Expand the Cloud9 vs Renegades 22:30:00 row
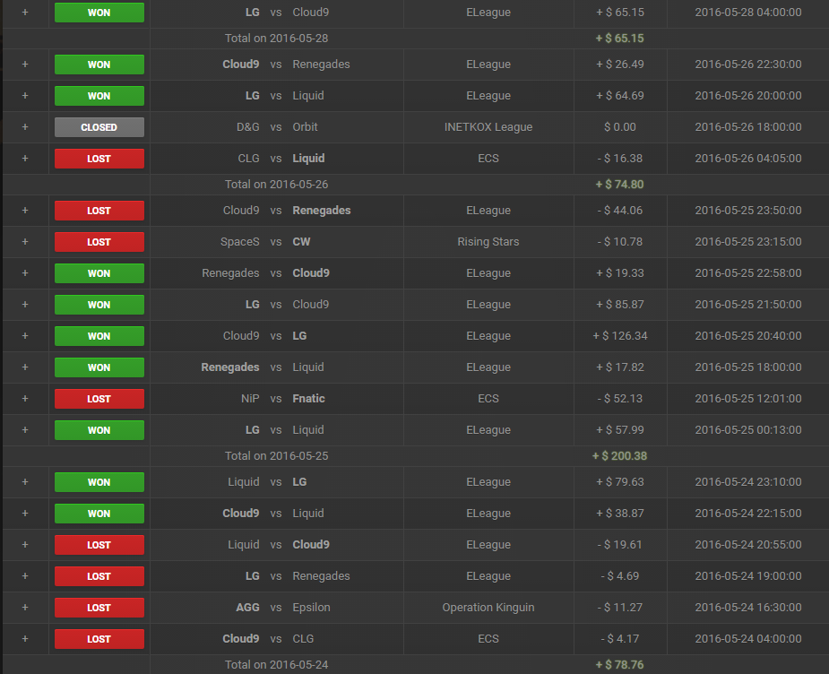Image resolution: width=829 pixels, height=674 pixels. pos(25,64)
